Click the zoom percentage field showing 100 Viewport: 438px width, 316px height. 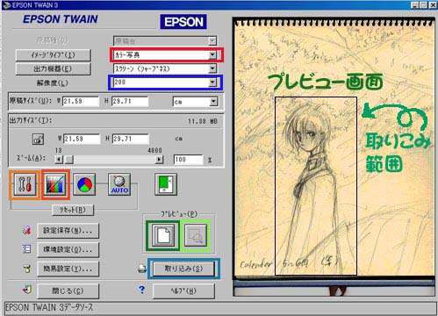(x=188, y=160)
